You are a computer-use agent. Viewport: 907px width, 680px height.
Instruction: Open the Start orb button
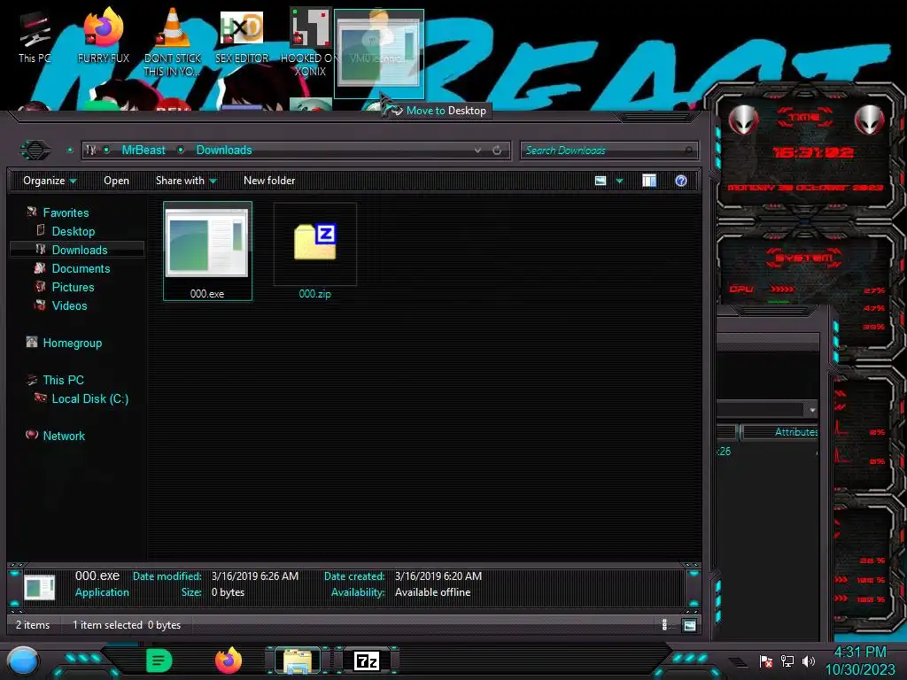point(23,661)
